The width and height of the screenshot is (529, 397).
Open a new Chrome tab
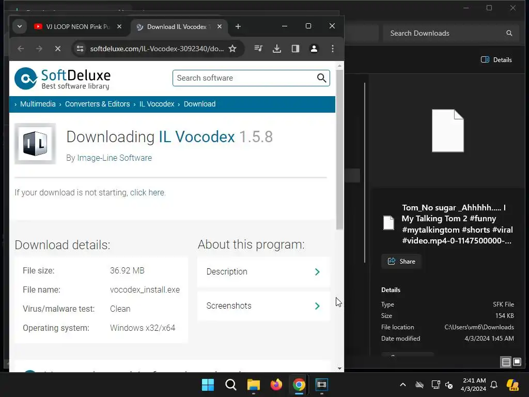pos(238,26)
